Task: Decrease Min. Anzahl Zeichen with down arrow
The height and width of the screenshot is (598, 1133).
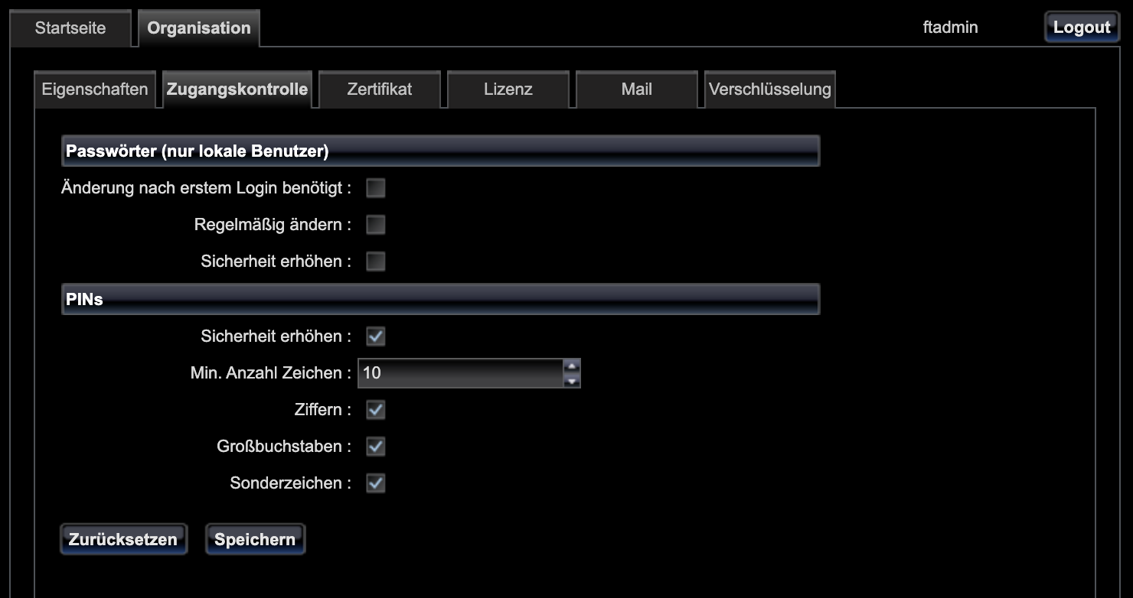Action: [571, 381]
